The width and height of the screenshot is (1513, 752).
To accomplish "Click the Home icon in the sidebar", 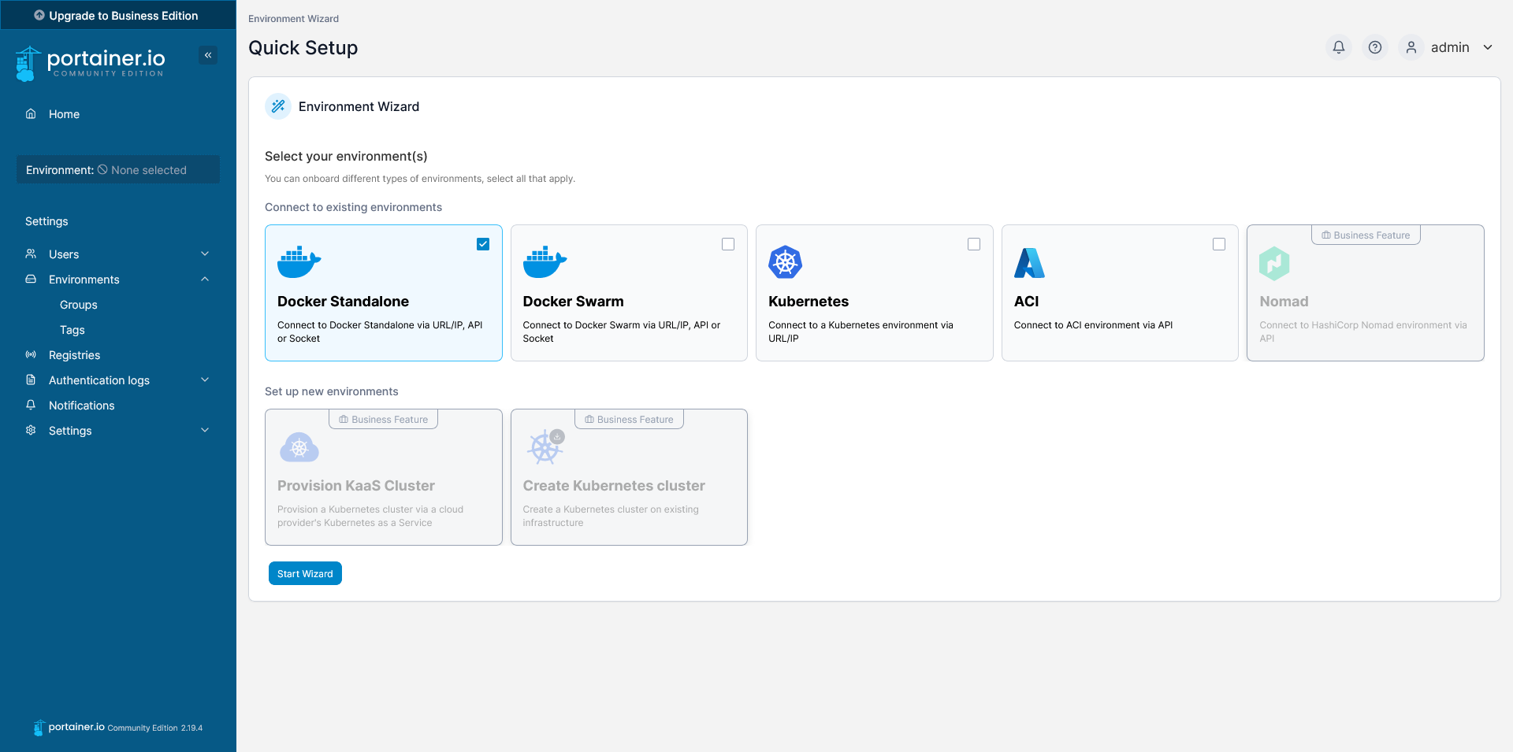I will 31,113.
